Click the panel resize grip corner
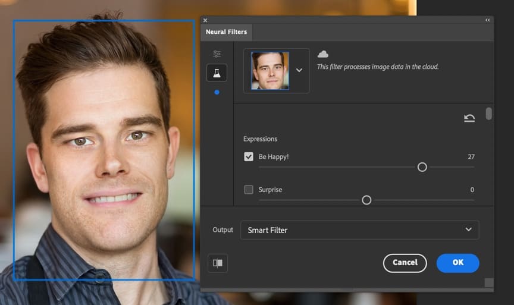The width and height of the screenshot is (514, 305). (489, 282)
